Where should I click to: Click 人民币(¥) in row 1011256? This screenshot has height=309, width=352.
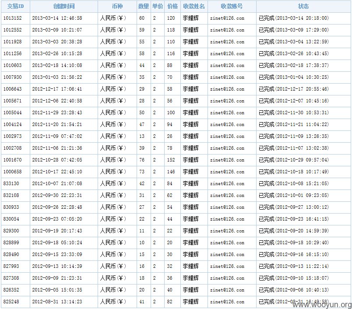coord(113,54)
